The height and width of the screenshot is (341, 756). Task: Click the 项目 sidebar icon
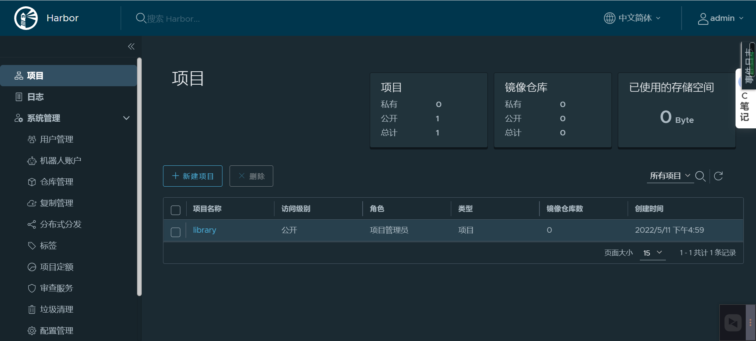tap(19, 76)
